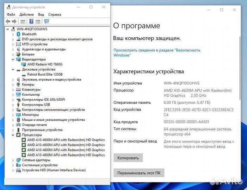Click the Камеры webcam icon
The width and height of the screenshot is (247, 190).
pyautogui.click(x=18, y=84)
